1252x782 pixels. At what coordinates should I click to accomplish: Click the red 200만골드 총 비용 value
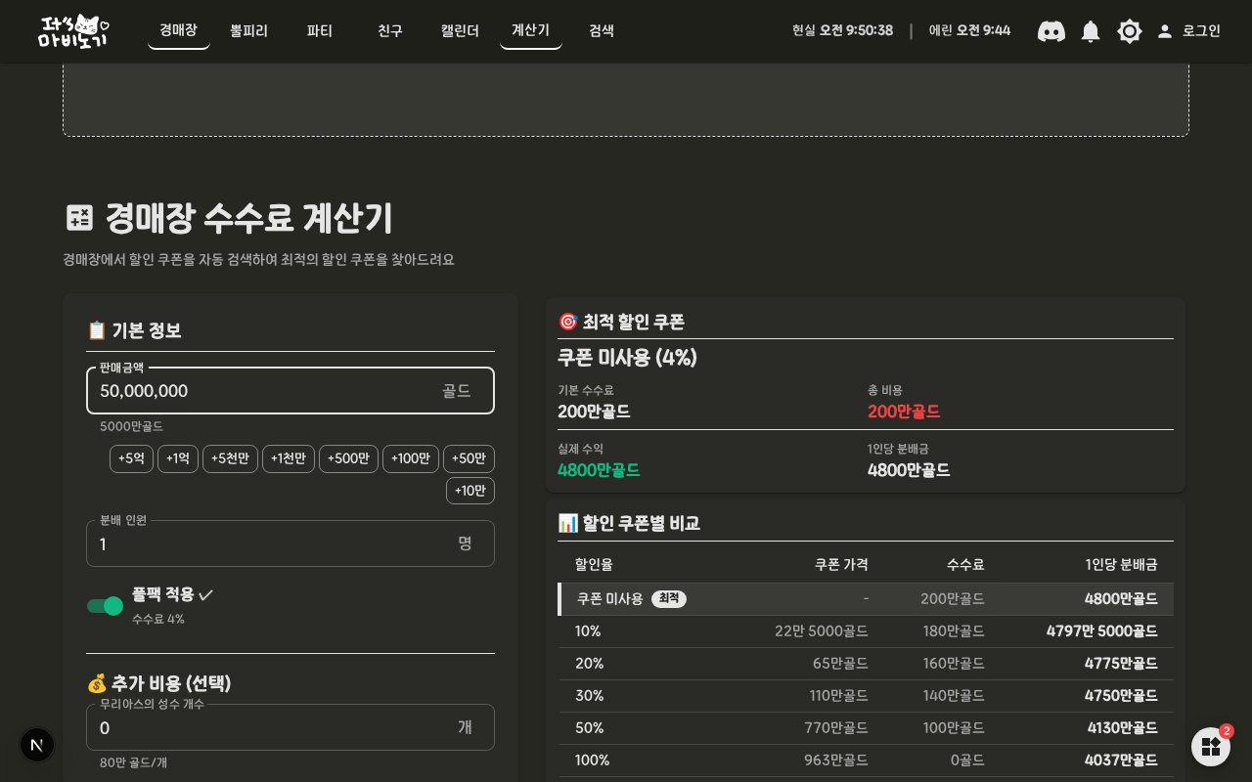pyautogui.click(x=904, y=412)
